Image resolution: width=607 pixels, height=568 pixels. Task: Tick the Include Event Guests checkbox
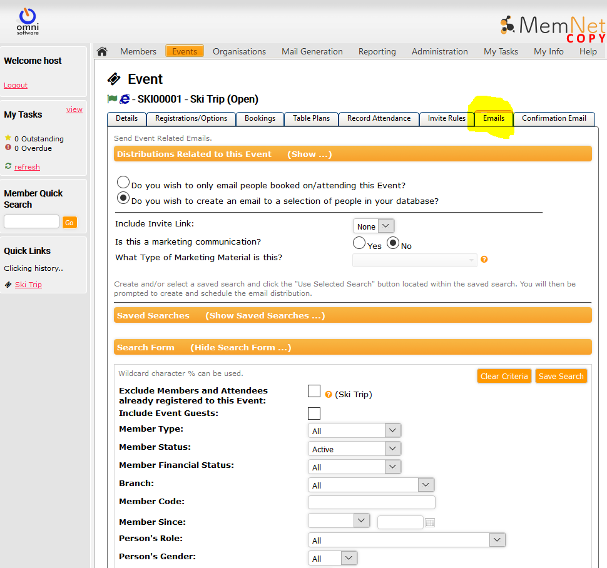click(314, 413)
